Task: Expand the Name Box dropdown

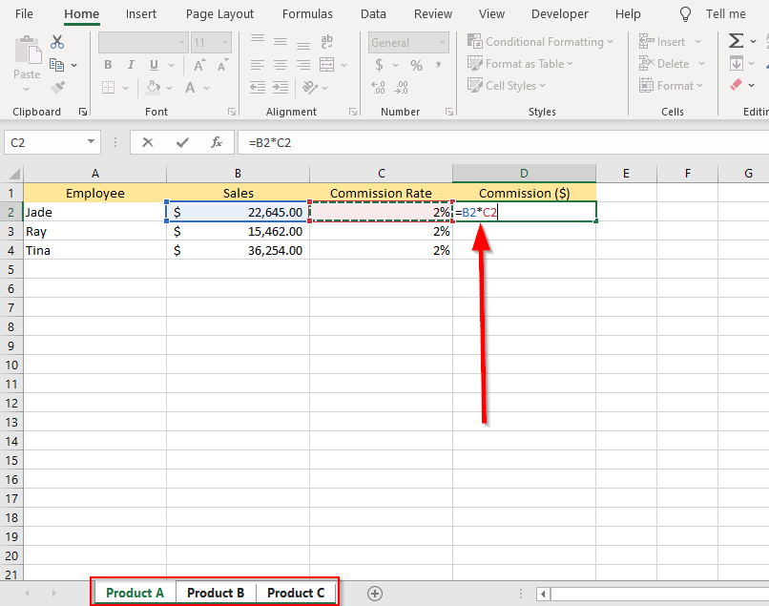Action: pyautogui.click(x=92, y=142)
